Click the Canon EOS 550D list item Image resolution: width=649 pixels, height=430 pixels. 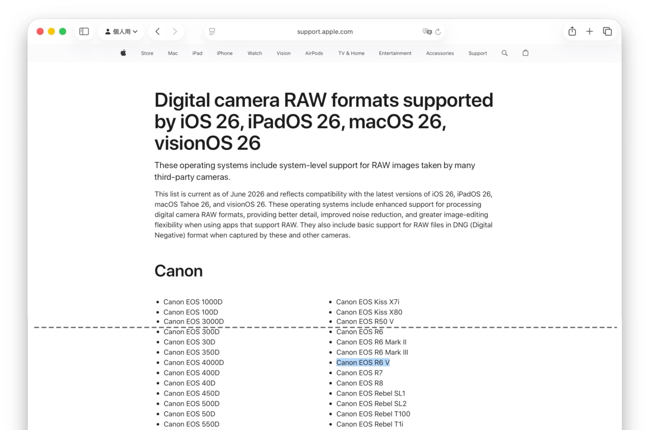pyautogui.click(x=191, y=424)
